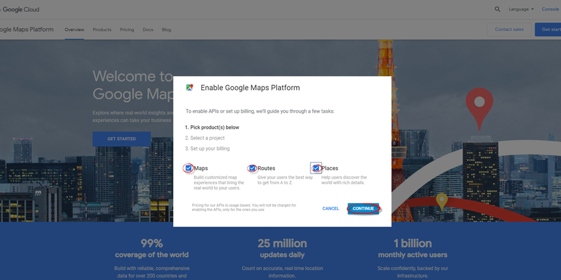Click the Places 'rich details' description text
This screenshot has height=280, width=561.
pyautogui.click(x=344, y=180)
